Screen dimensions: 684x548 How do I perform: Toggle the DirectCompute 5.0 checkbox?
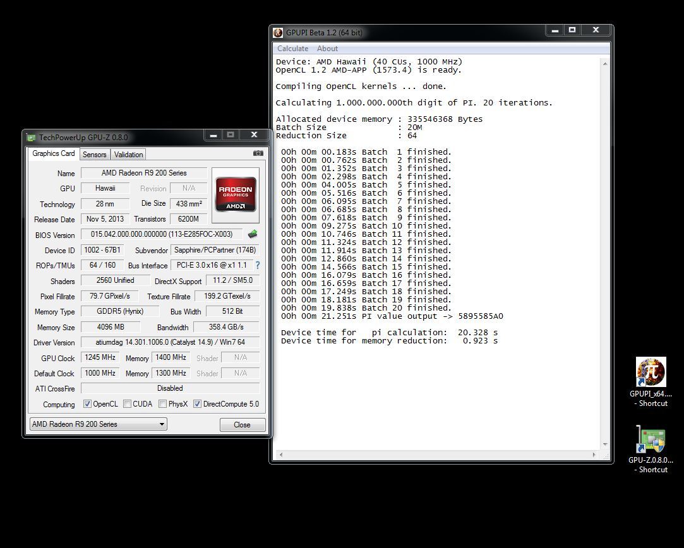(x=197, y=403)
